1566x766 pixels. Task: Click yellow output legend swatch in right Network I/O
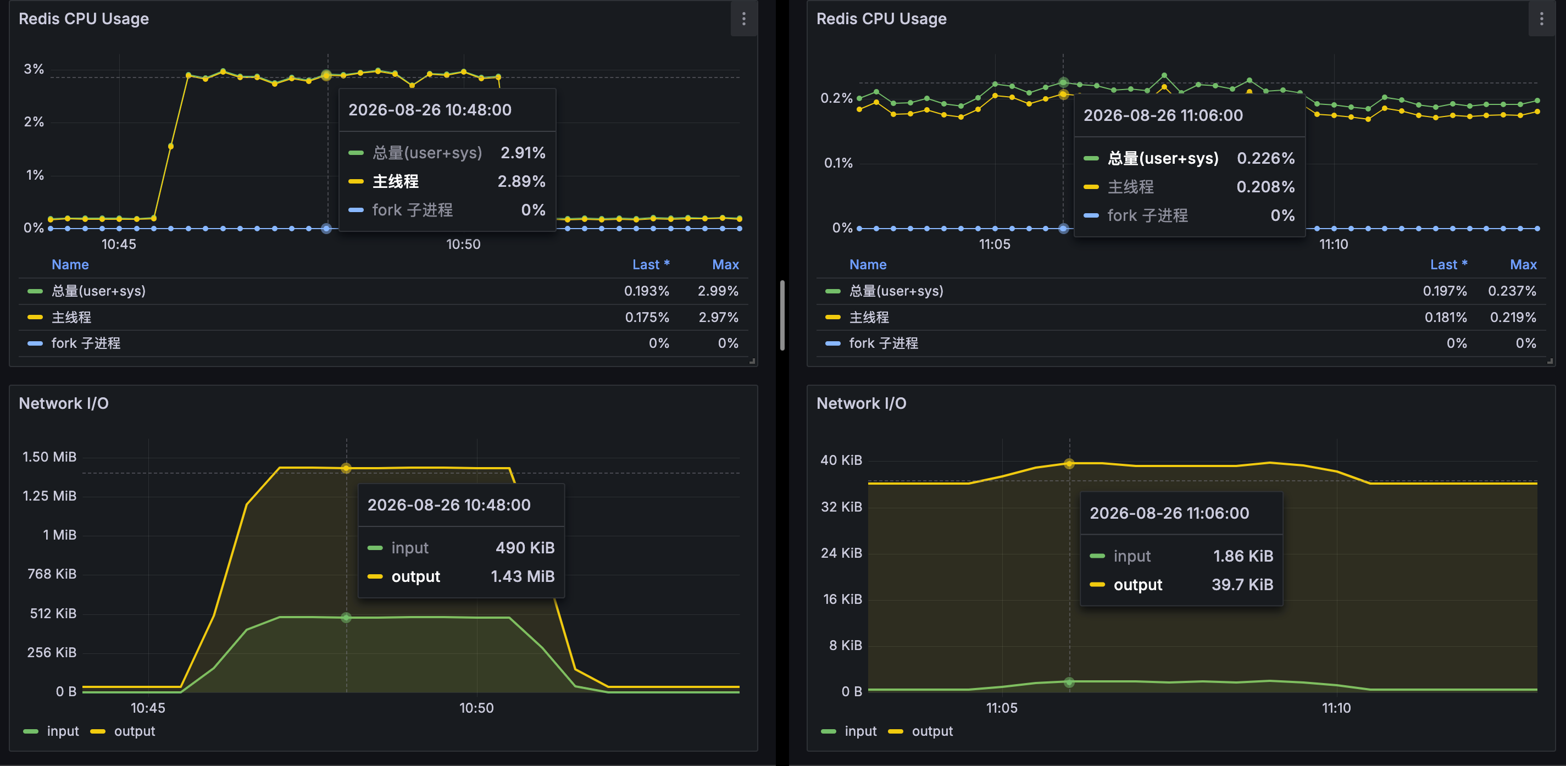[x=896, y=731]
